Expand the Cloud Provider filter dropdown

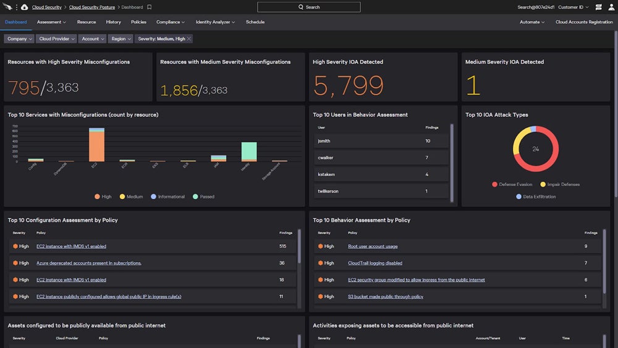[x=57, y=38]
